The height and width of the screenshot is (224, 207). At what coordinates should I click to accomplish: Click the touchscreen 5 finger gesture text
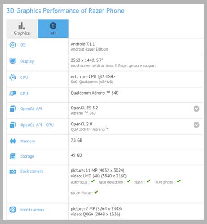pyautogui.click(x=113, y=66)
